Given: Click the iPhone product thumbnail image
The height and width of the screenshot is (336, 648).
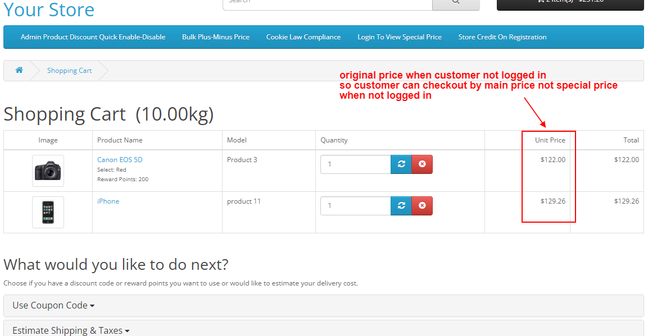Looking at the screenshot, I should (48, 212).
